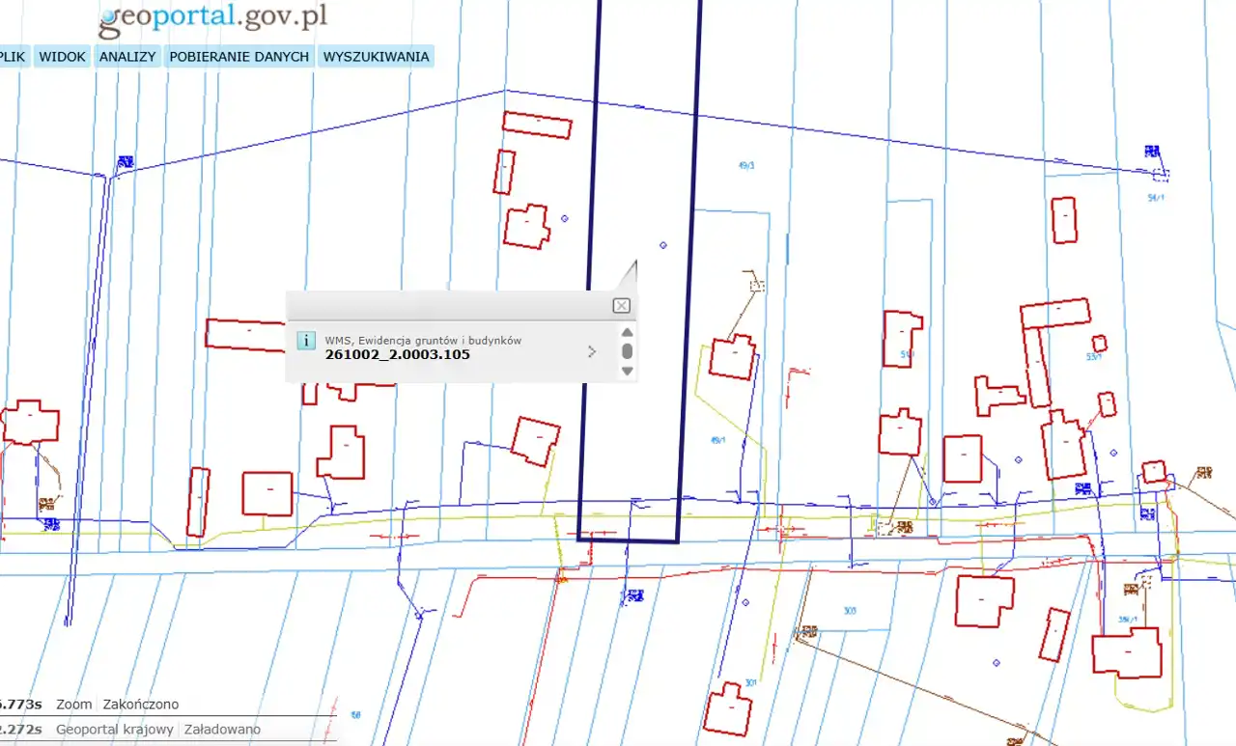Open the PLIK menu
The height and width of the screenshot is (746, 1236).
(x=13, y=56)
